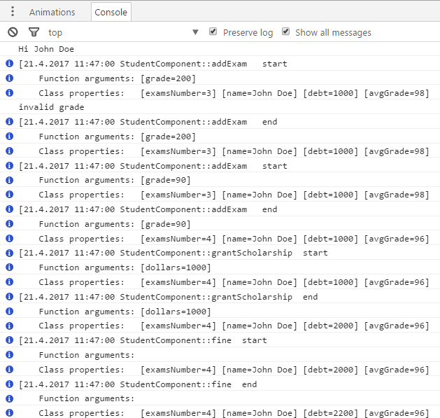Select first 'Function arguments: [dollars=1000]' line
Viewport: 440px width, 418px height.
click(x=125, y=267)
